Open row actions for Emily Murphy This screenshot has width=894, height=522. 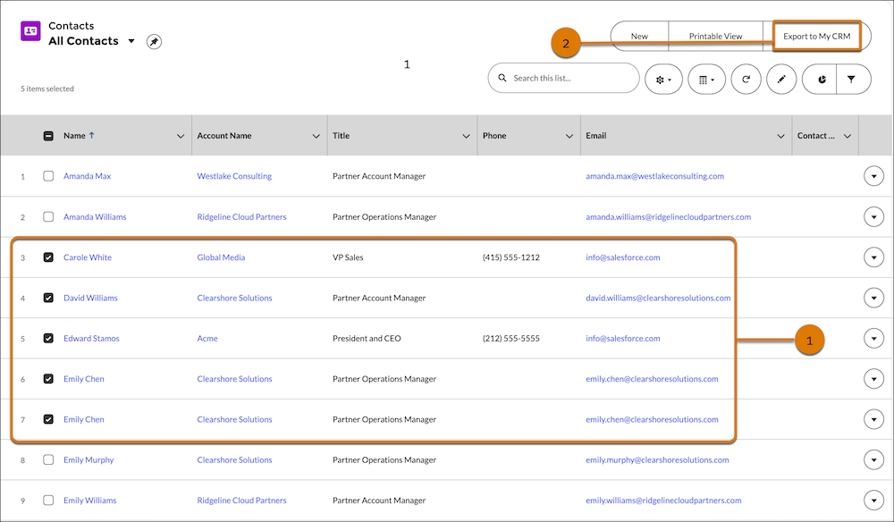click(x=873, y=459)
